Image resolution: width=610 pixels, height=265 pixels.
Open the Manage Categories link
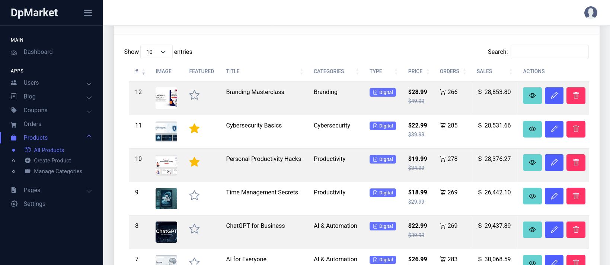point(58,171)
